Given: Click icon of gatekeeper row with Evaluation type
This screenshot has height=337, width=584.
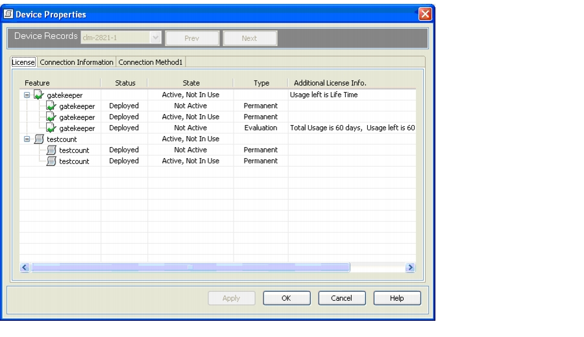Looking at the screenshot, I should (x=51, y=128).
